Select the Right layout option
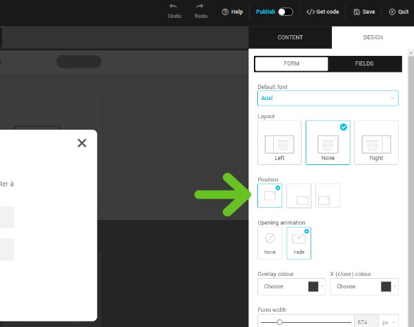The width and height of the screenshot is (414, 327). click(376, 142)
